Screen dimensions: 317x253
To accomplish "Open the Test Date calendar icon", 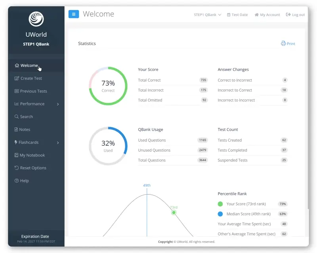I will (x=229, y=15).
